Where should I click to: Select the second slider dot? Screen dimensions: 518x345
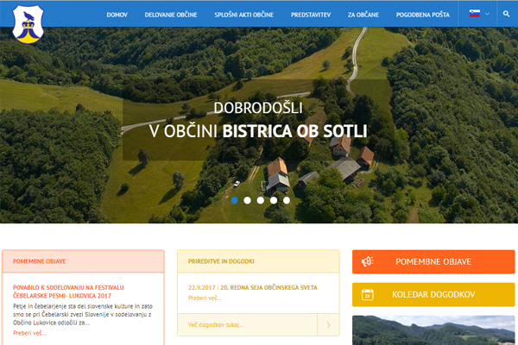pos(247,199)
